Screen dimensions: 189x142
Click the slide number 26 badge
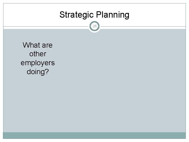pos(94,26)
